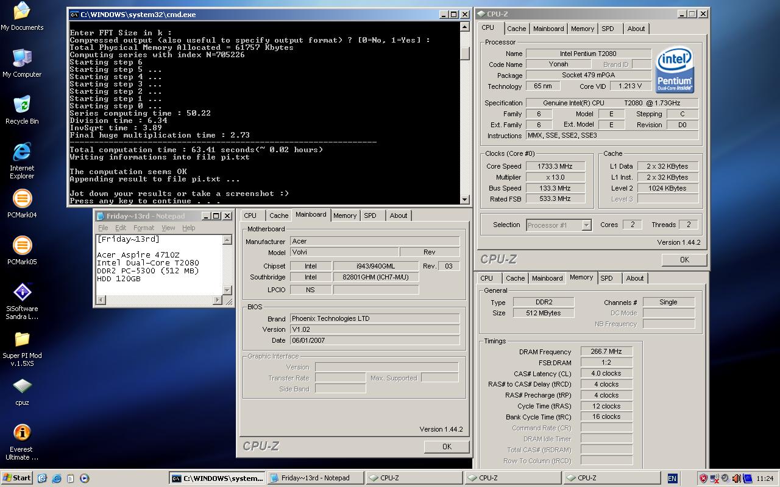
Task: Click the CAS# Latency value 4.0 clocks
Action: [606, 373]
